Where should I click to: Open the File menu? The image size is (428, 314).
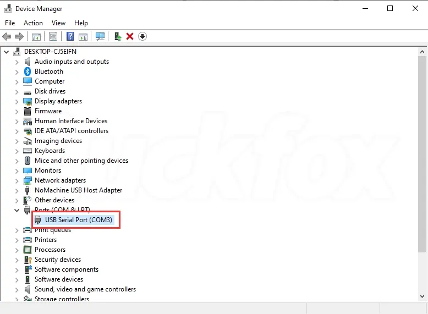coord(10,23)
